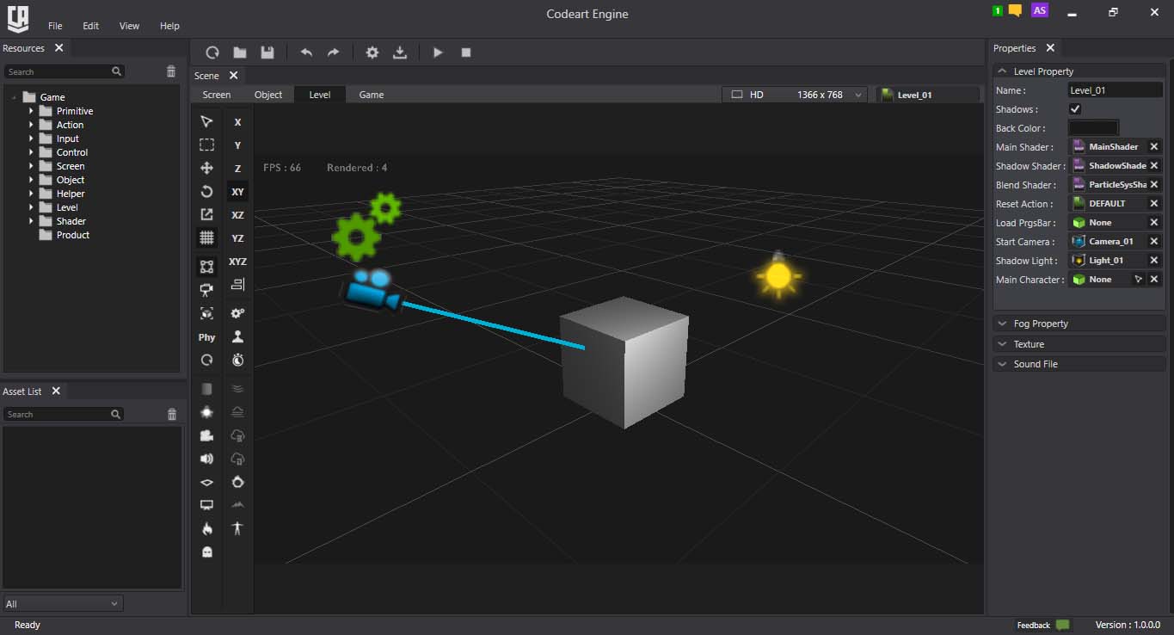The image size is (1174, 635).
Task: Click the Undo arrow icon
Action: [x=306, y=52]
